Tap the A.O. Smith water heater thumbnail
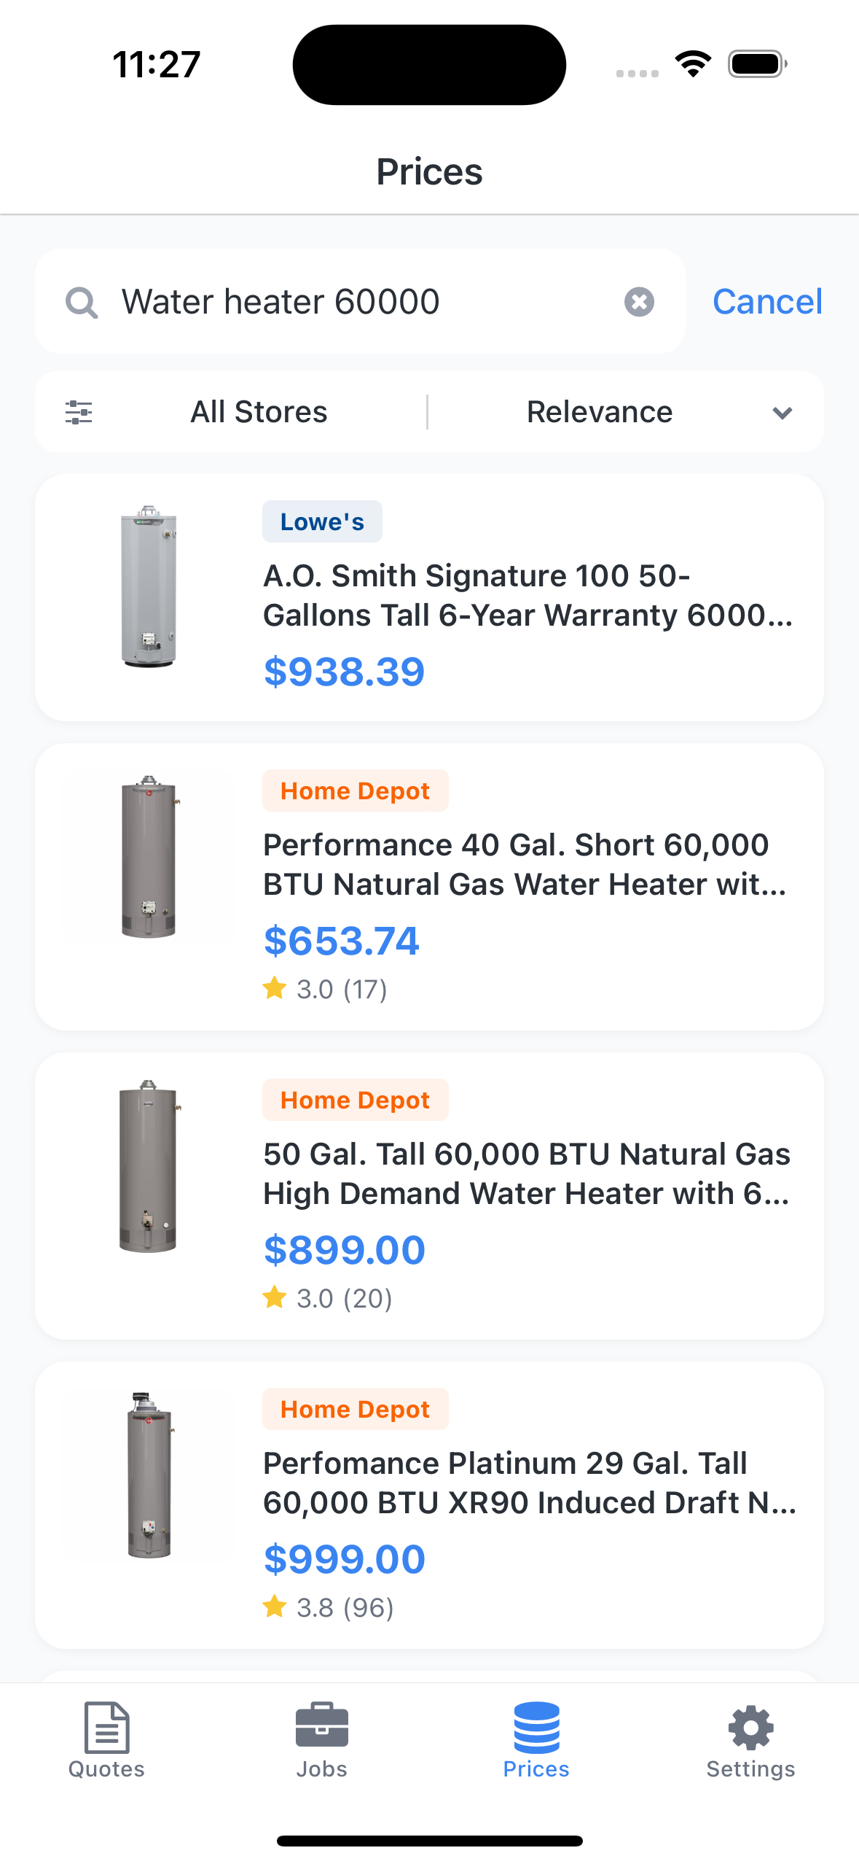 pos(149,587)
